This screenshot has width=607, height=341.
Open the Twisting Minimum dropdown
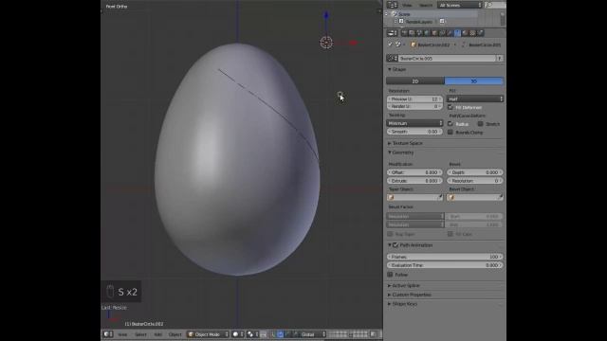click(x=414, y=123)
